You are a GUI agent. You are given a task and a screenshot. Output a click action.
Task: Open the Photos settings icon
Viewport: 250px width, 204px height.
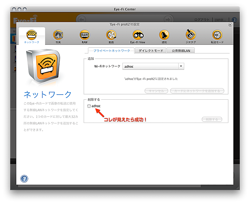pyautogui.click(x=58, y=37)
